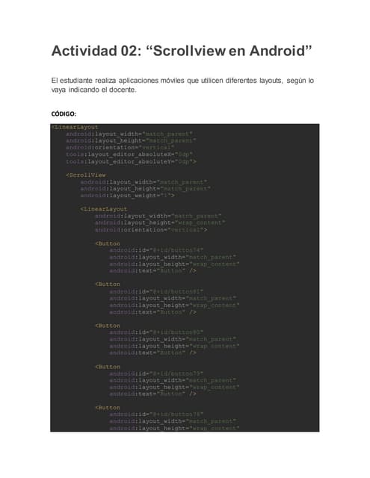This screenshot has height=478, width=370.
Task: Click the android:layout_weight attribute line
Action: coord(128,196)
